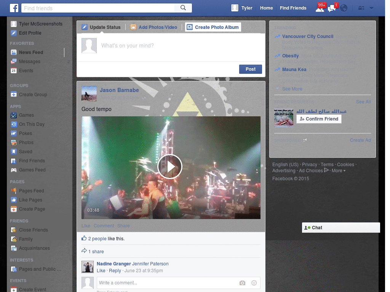Screen dimensions: 390x292
Task: Reply to Nadine Granger's comment
Action: [x=115, y=271]
